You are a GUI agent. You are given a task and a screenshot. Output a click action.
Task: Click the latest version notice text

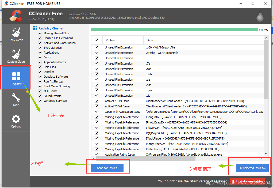click(x=193, y=181)
